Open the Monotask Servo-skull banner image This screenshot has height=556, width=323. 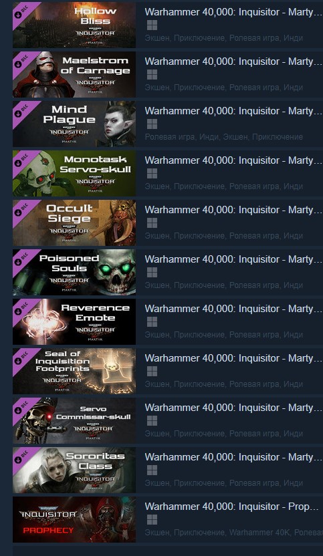pos(74,173)
